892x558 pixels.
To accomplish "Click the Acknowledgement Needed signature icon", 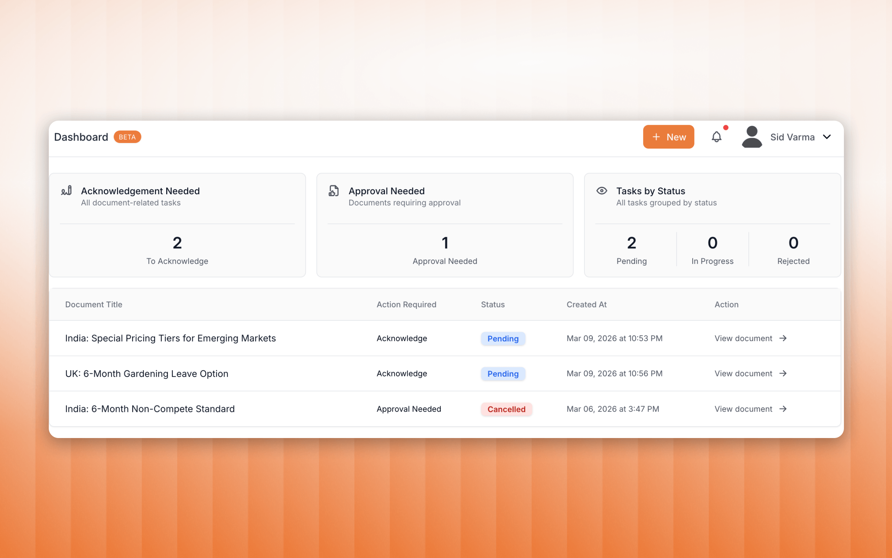I will click(67, 190).
